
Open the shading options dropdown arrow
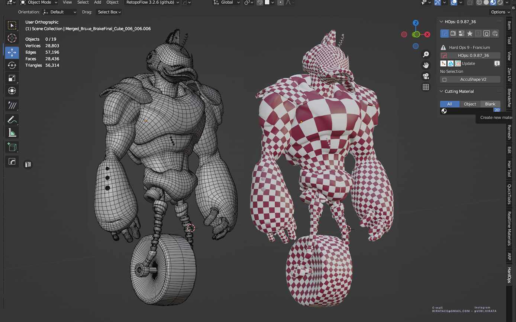(507, 2)
